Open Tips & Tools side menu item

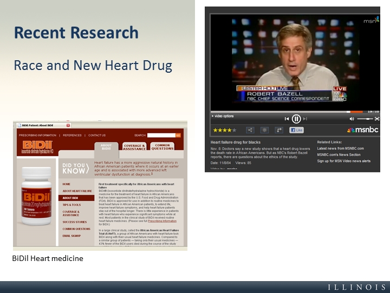pos(71,205)
